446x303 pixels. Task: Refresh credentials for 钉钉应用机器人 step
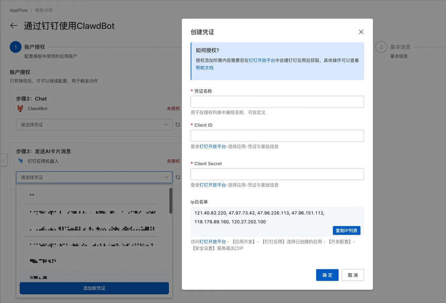click(178, 177)
